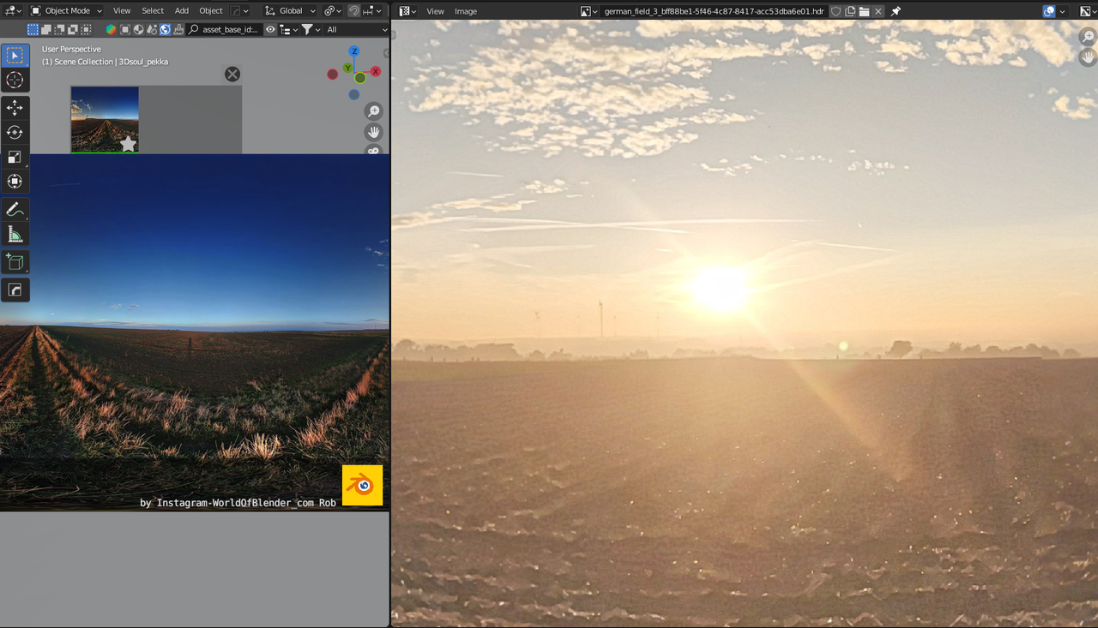Close the asset bar with X button
Viewport: 1098px width, 628px height.
(x=232, y=74)
